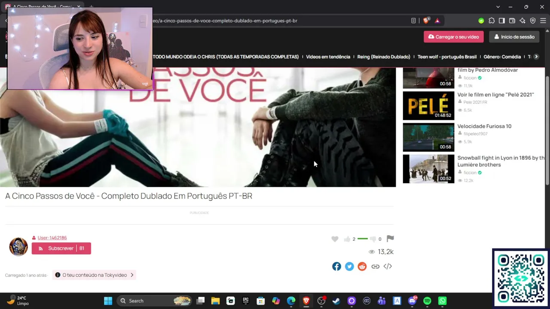Open Spotify from the taskbar
This screenshot has width=550, height=309.
tap(427, 301)
